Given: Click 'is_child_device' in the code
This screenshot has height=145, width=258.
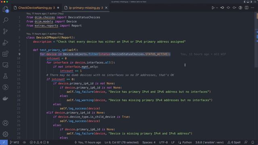Looking at the screenshot, I should [x=103, y=117].
